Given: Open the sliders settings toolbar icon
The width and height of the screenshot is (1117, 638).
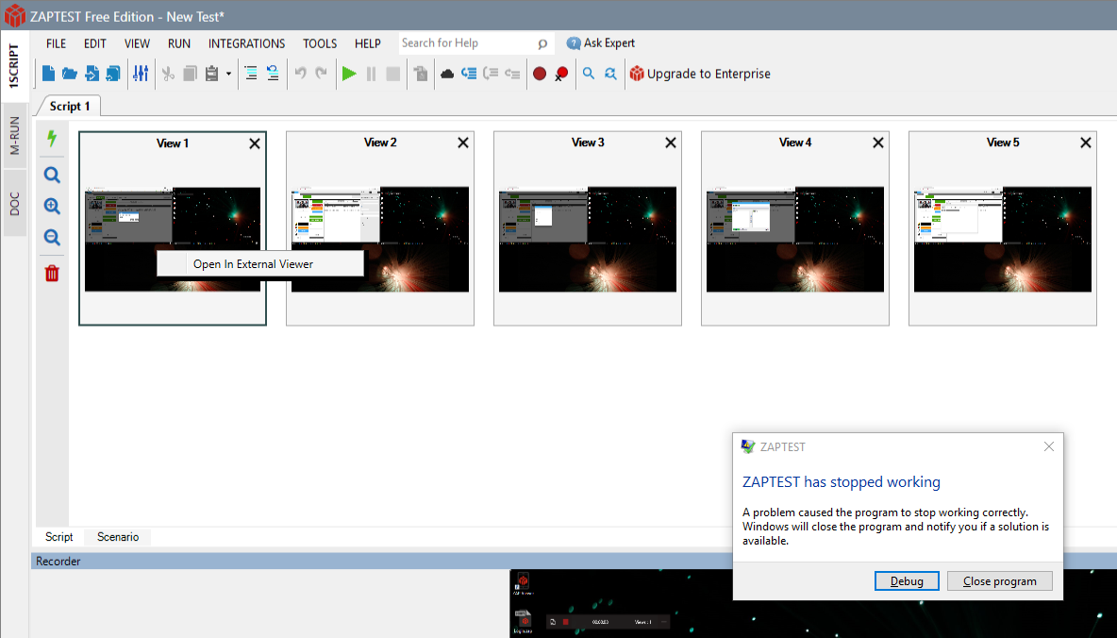Looking at the screenshot, I should 141,74.
